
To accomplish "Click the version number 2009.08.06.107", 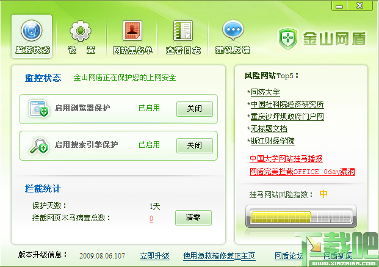I will pos(102,256).
